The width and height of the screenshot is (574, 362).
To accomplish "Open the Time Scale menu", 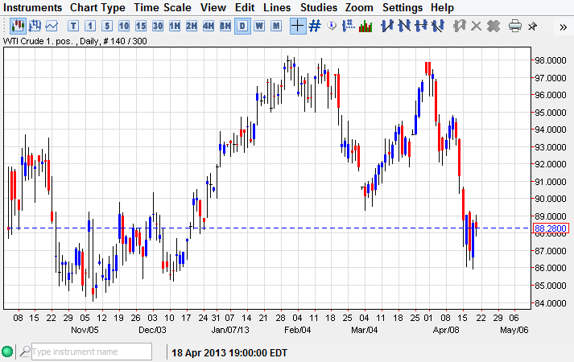I will (162, 7).
